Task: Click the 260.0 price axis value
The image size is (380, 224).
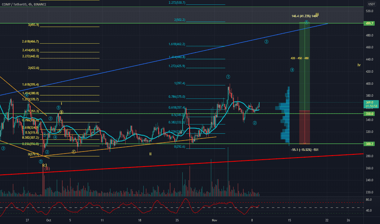Action: click(369, 168)
